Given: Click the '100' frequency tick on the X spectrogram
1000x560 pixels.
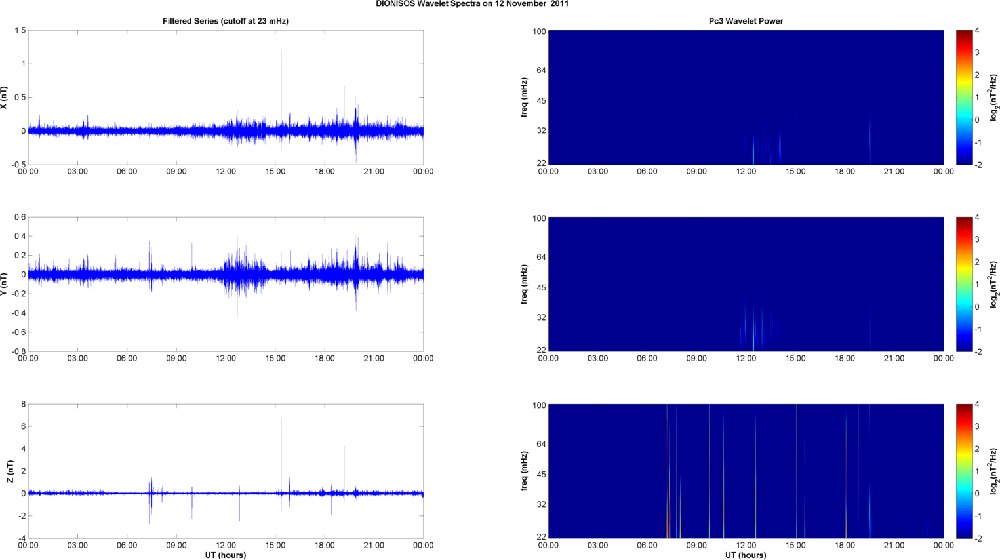Looking at the screenshot, I should 540,31.
